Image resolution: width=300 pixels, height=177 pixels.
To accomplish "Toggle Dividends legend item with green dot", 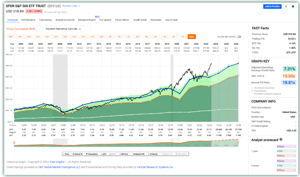I will (153, 154).
